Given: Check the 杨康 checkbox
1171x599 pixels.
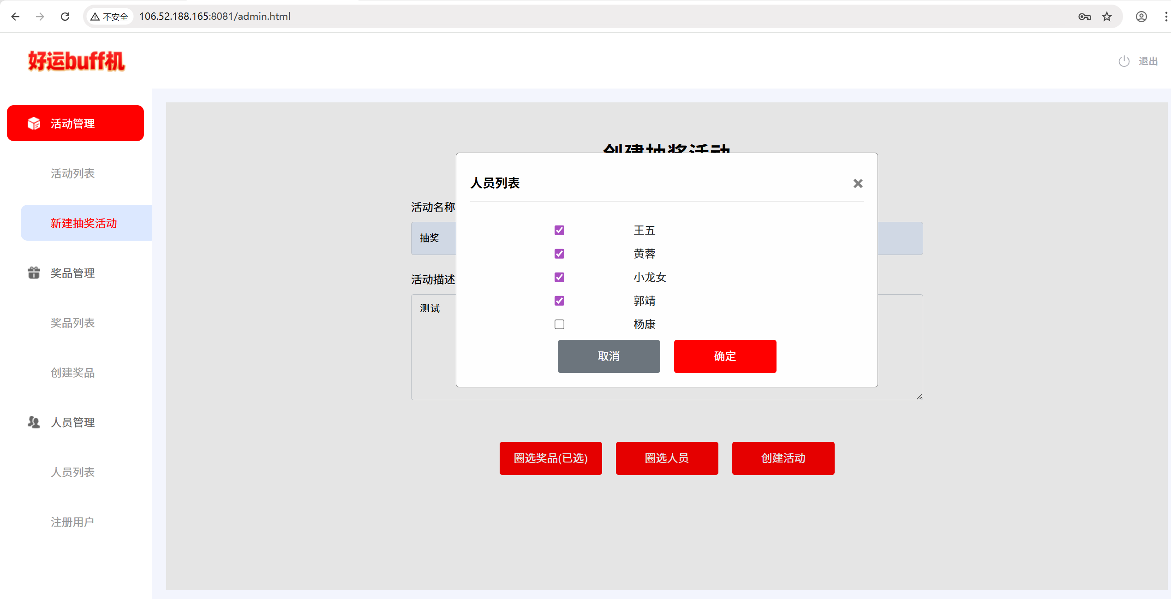Looking at the screenshot, I should tap(559, 324).
